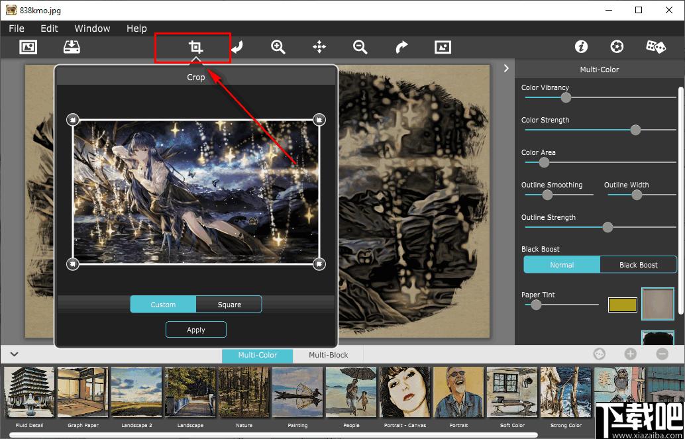Switch to the Multi-Color tab
Viewport: 685px width, 439px height.
257,355
